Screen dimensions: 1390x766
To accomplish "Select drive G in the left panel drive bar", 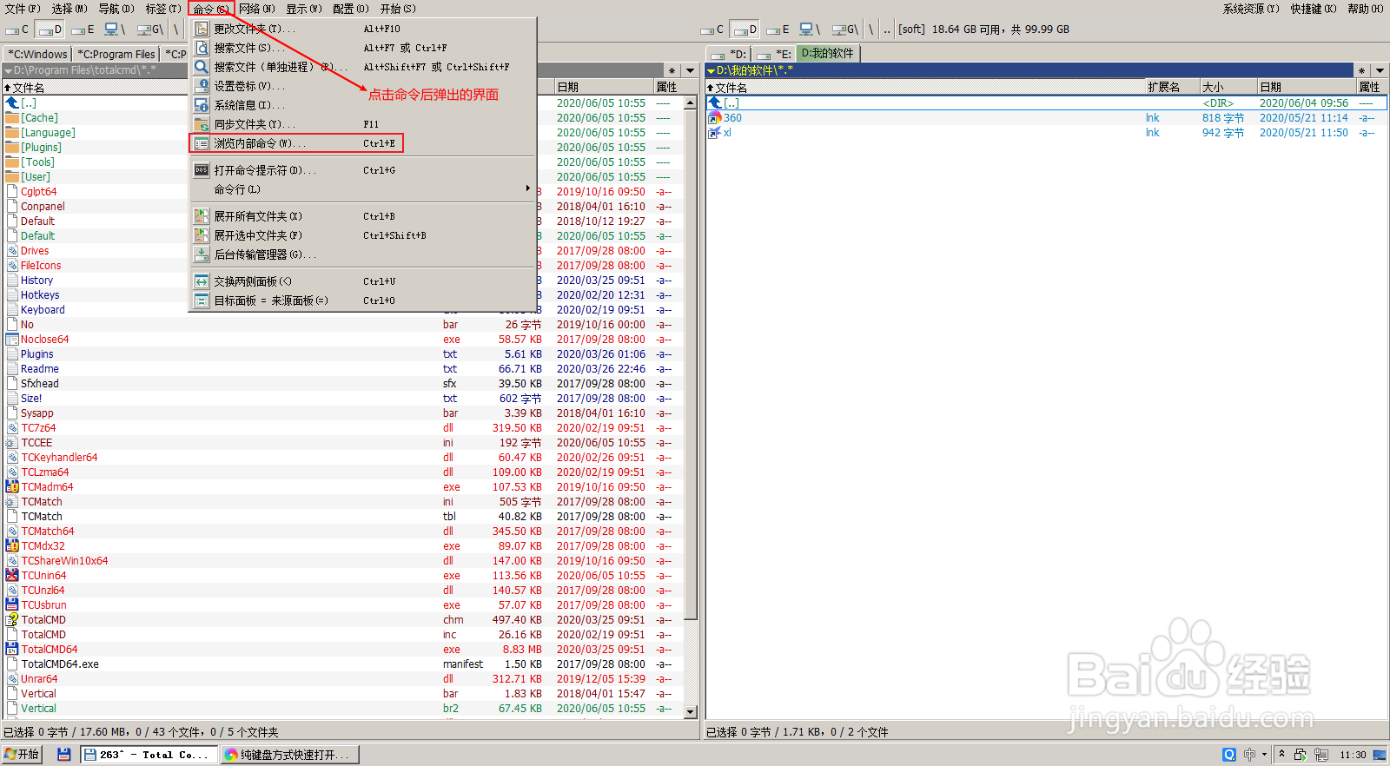I will 150,30.
